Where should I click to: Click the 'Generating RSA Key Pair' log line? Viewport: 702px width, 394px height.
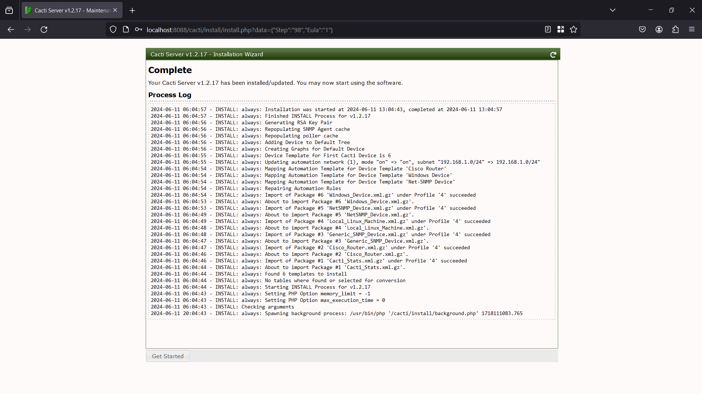pos(242,123)
